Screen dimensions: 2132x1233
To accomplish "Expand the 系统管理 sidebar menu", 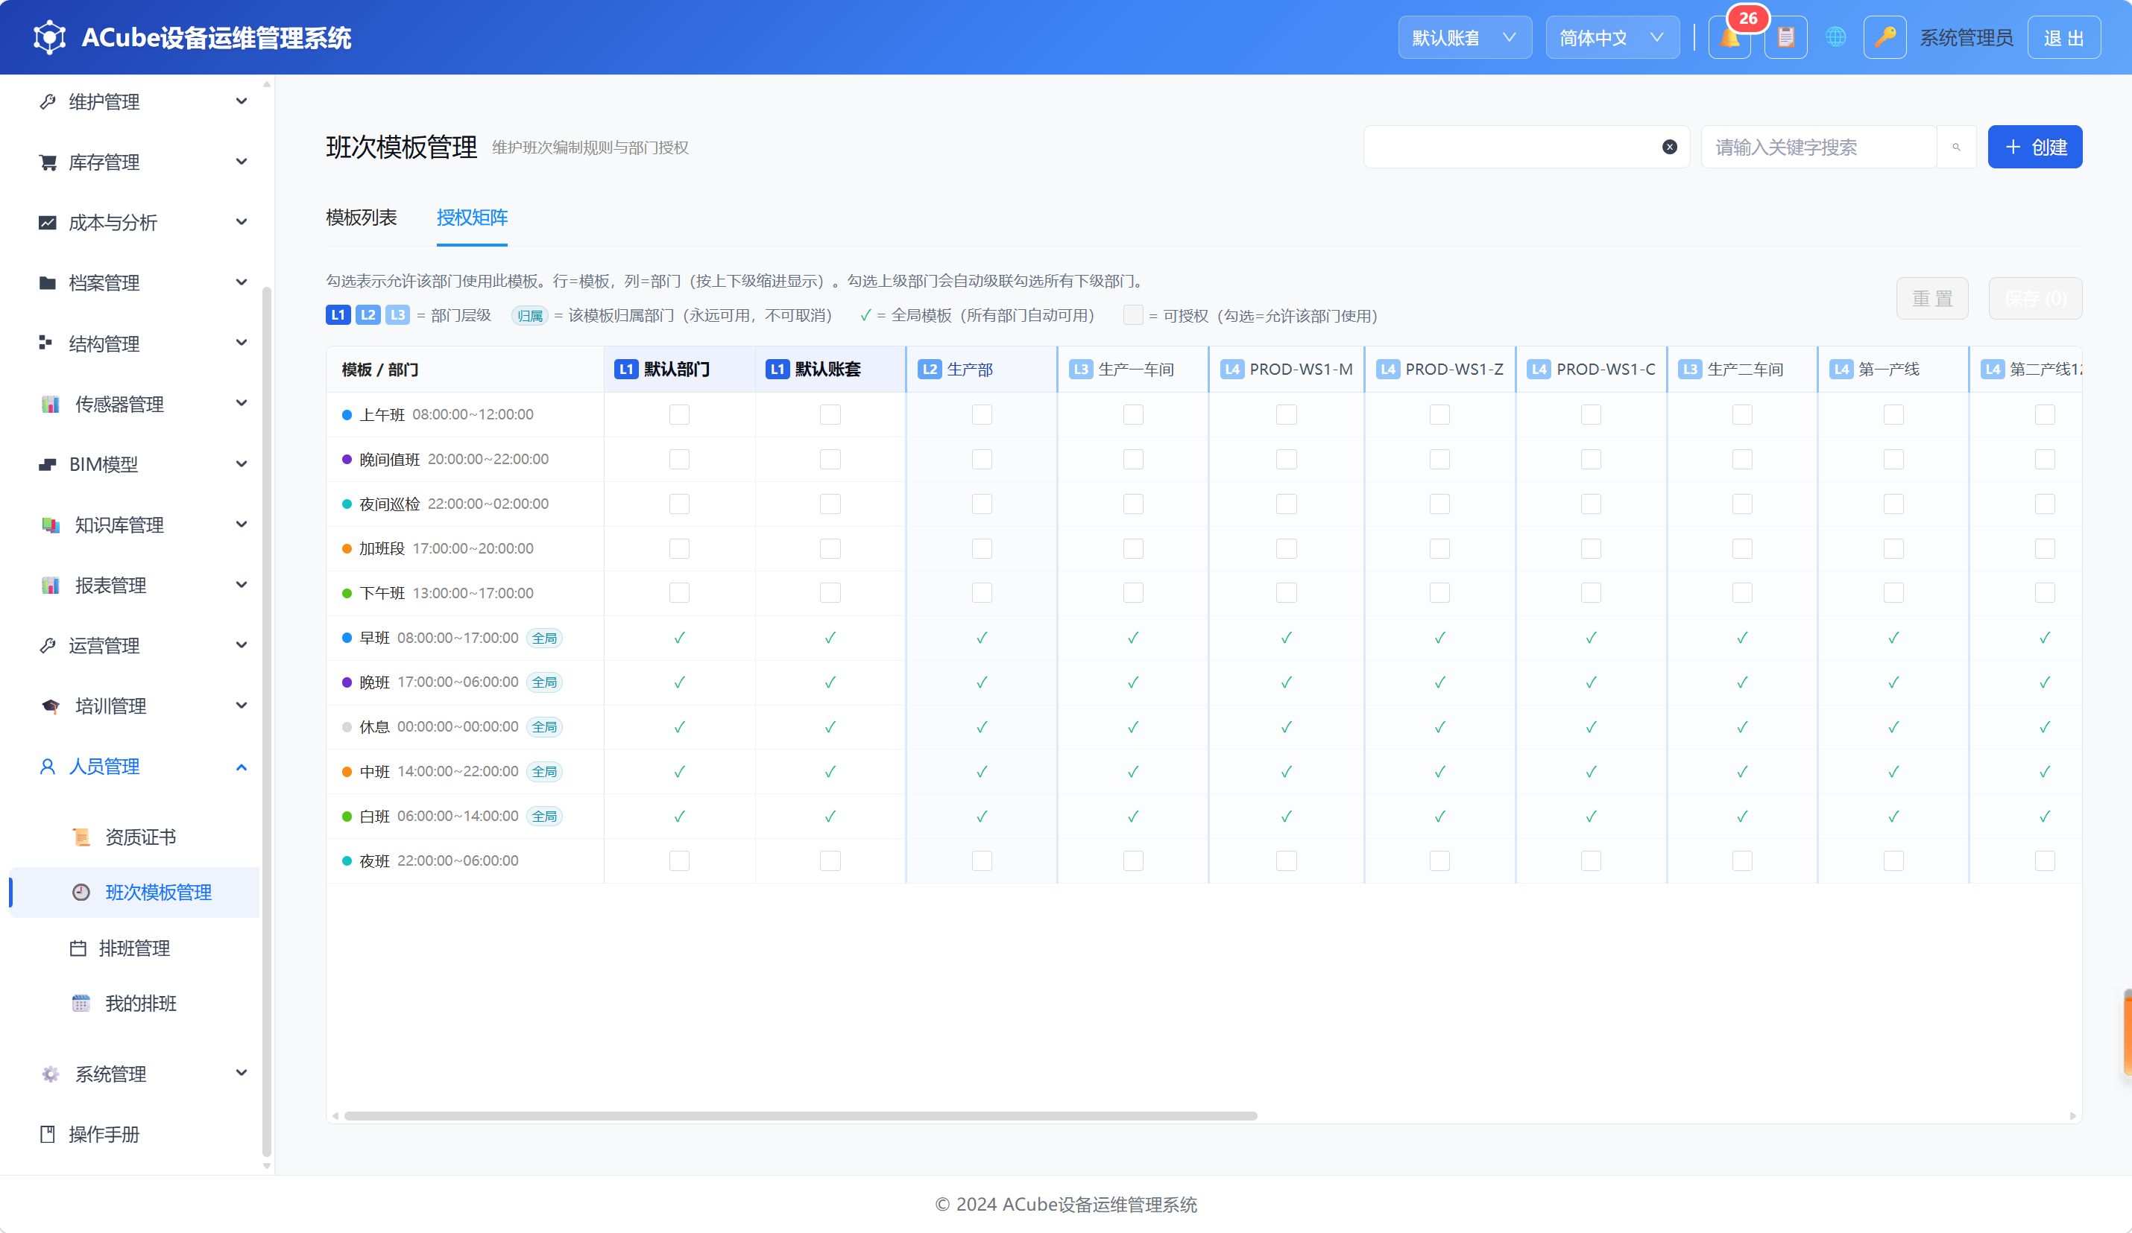I will [142, 1074].
